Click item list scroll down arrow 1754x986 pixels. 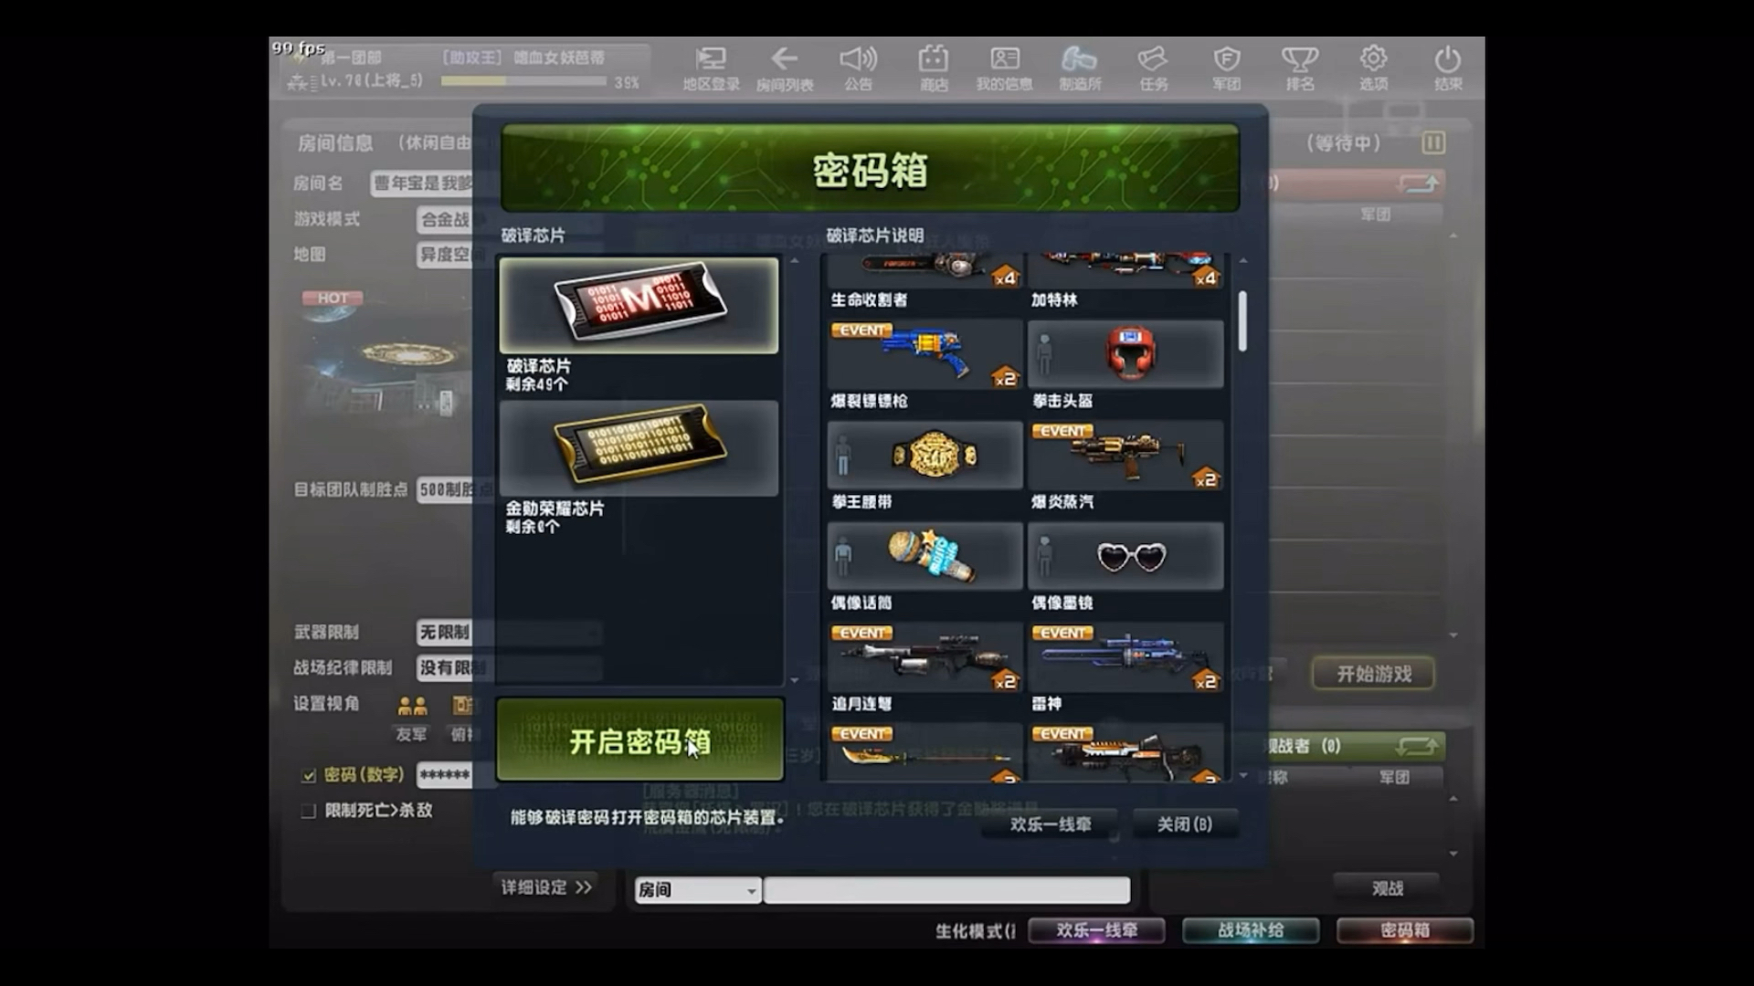(1242, 775)
